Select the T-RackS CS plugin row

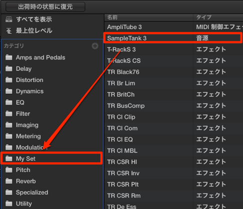coord(174,61)
